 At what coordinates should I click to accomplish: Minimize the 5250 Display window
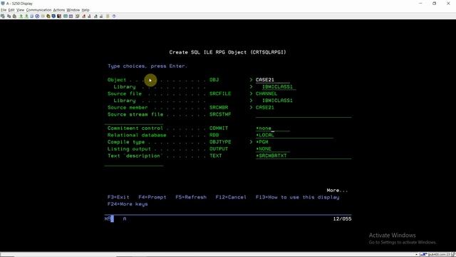(420, 4)
